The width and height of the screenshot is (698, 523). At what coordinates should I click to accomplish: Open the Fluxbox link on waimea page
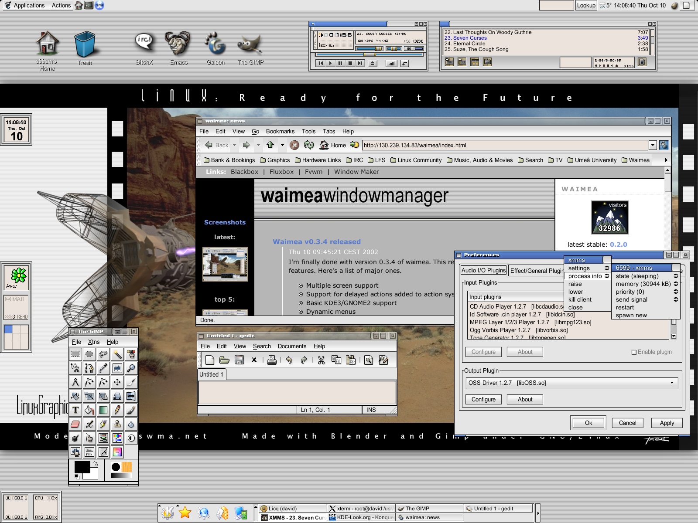[281, 172]
